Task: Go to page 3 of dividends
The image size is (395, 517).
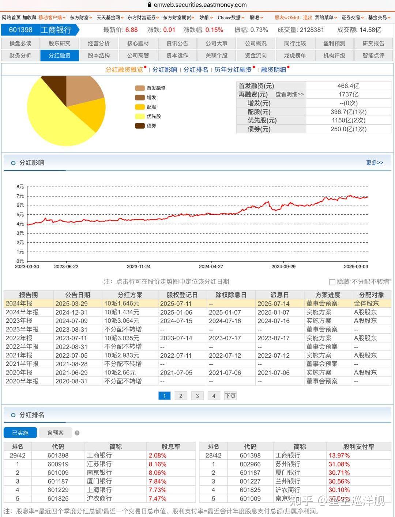Action: tap(197, 396)
